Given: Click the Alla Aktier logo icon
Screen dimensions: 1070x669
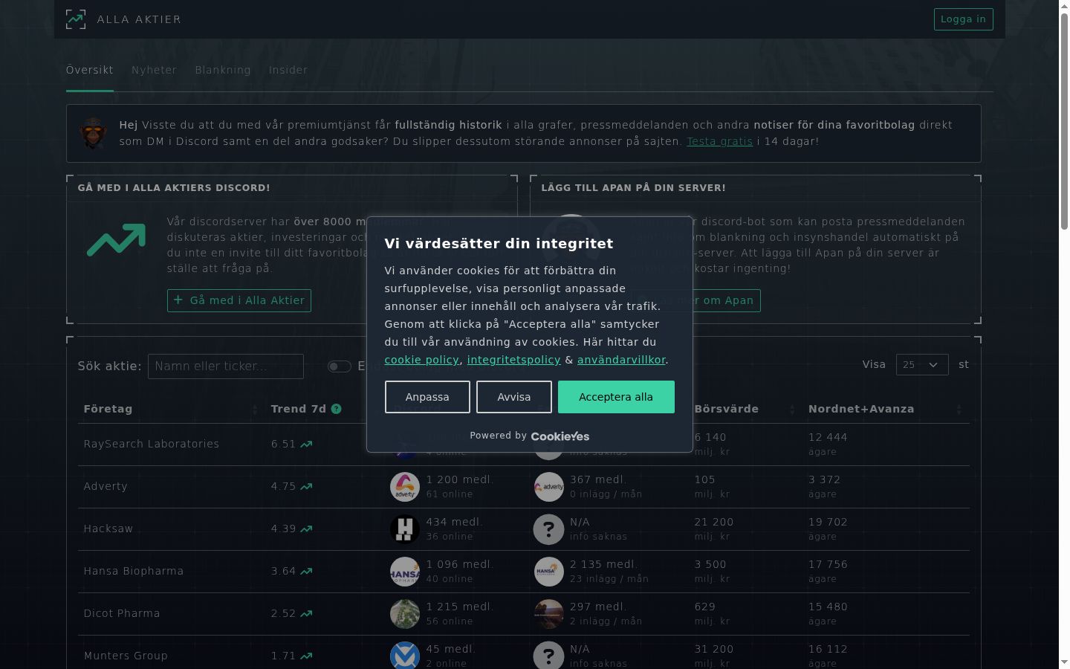Looking at the screenshot, I should [76, 19].
